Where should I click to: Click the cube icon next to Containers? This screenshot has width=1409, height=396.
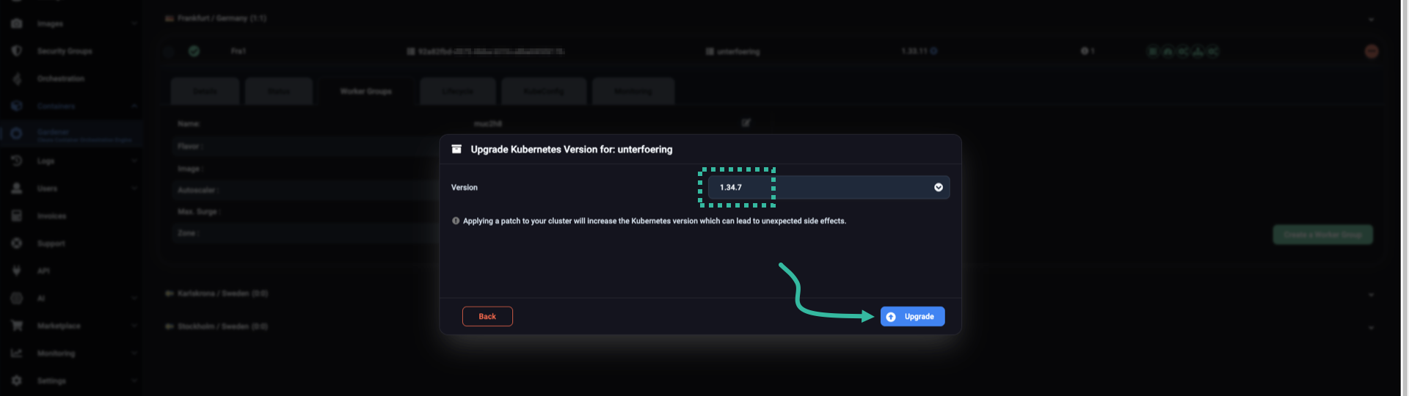pos(16,106)
